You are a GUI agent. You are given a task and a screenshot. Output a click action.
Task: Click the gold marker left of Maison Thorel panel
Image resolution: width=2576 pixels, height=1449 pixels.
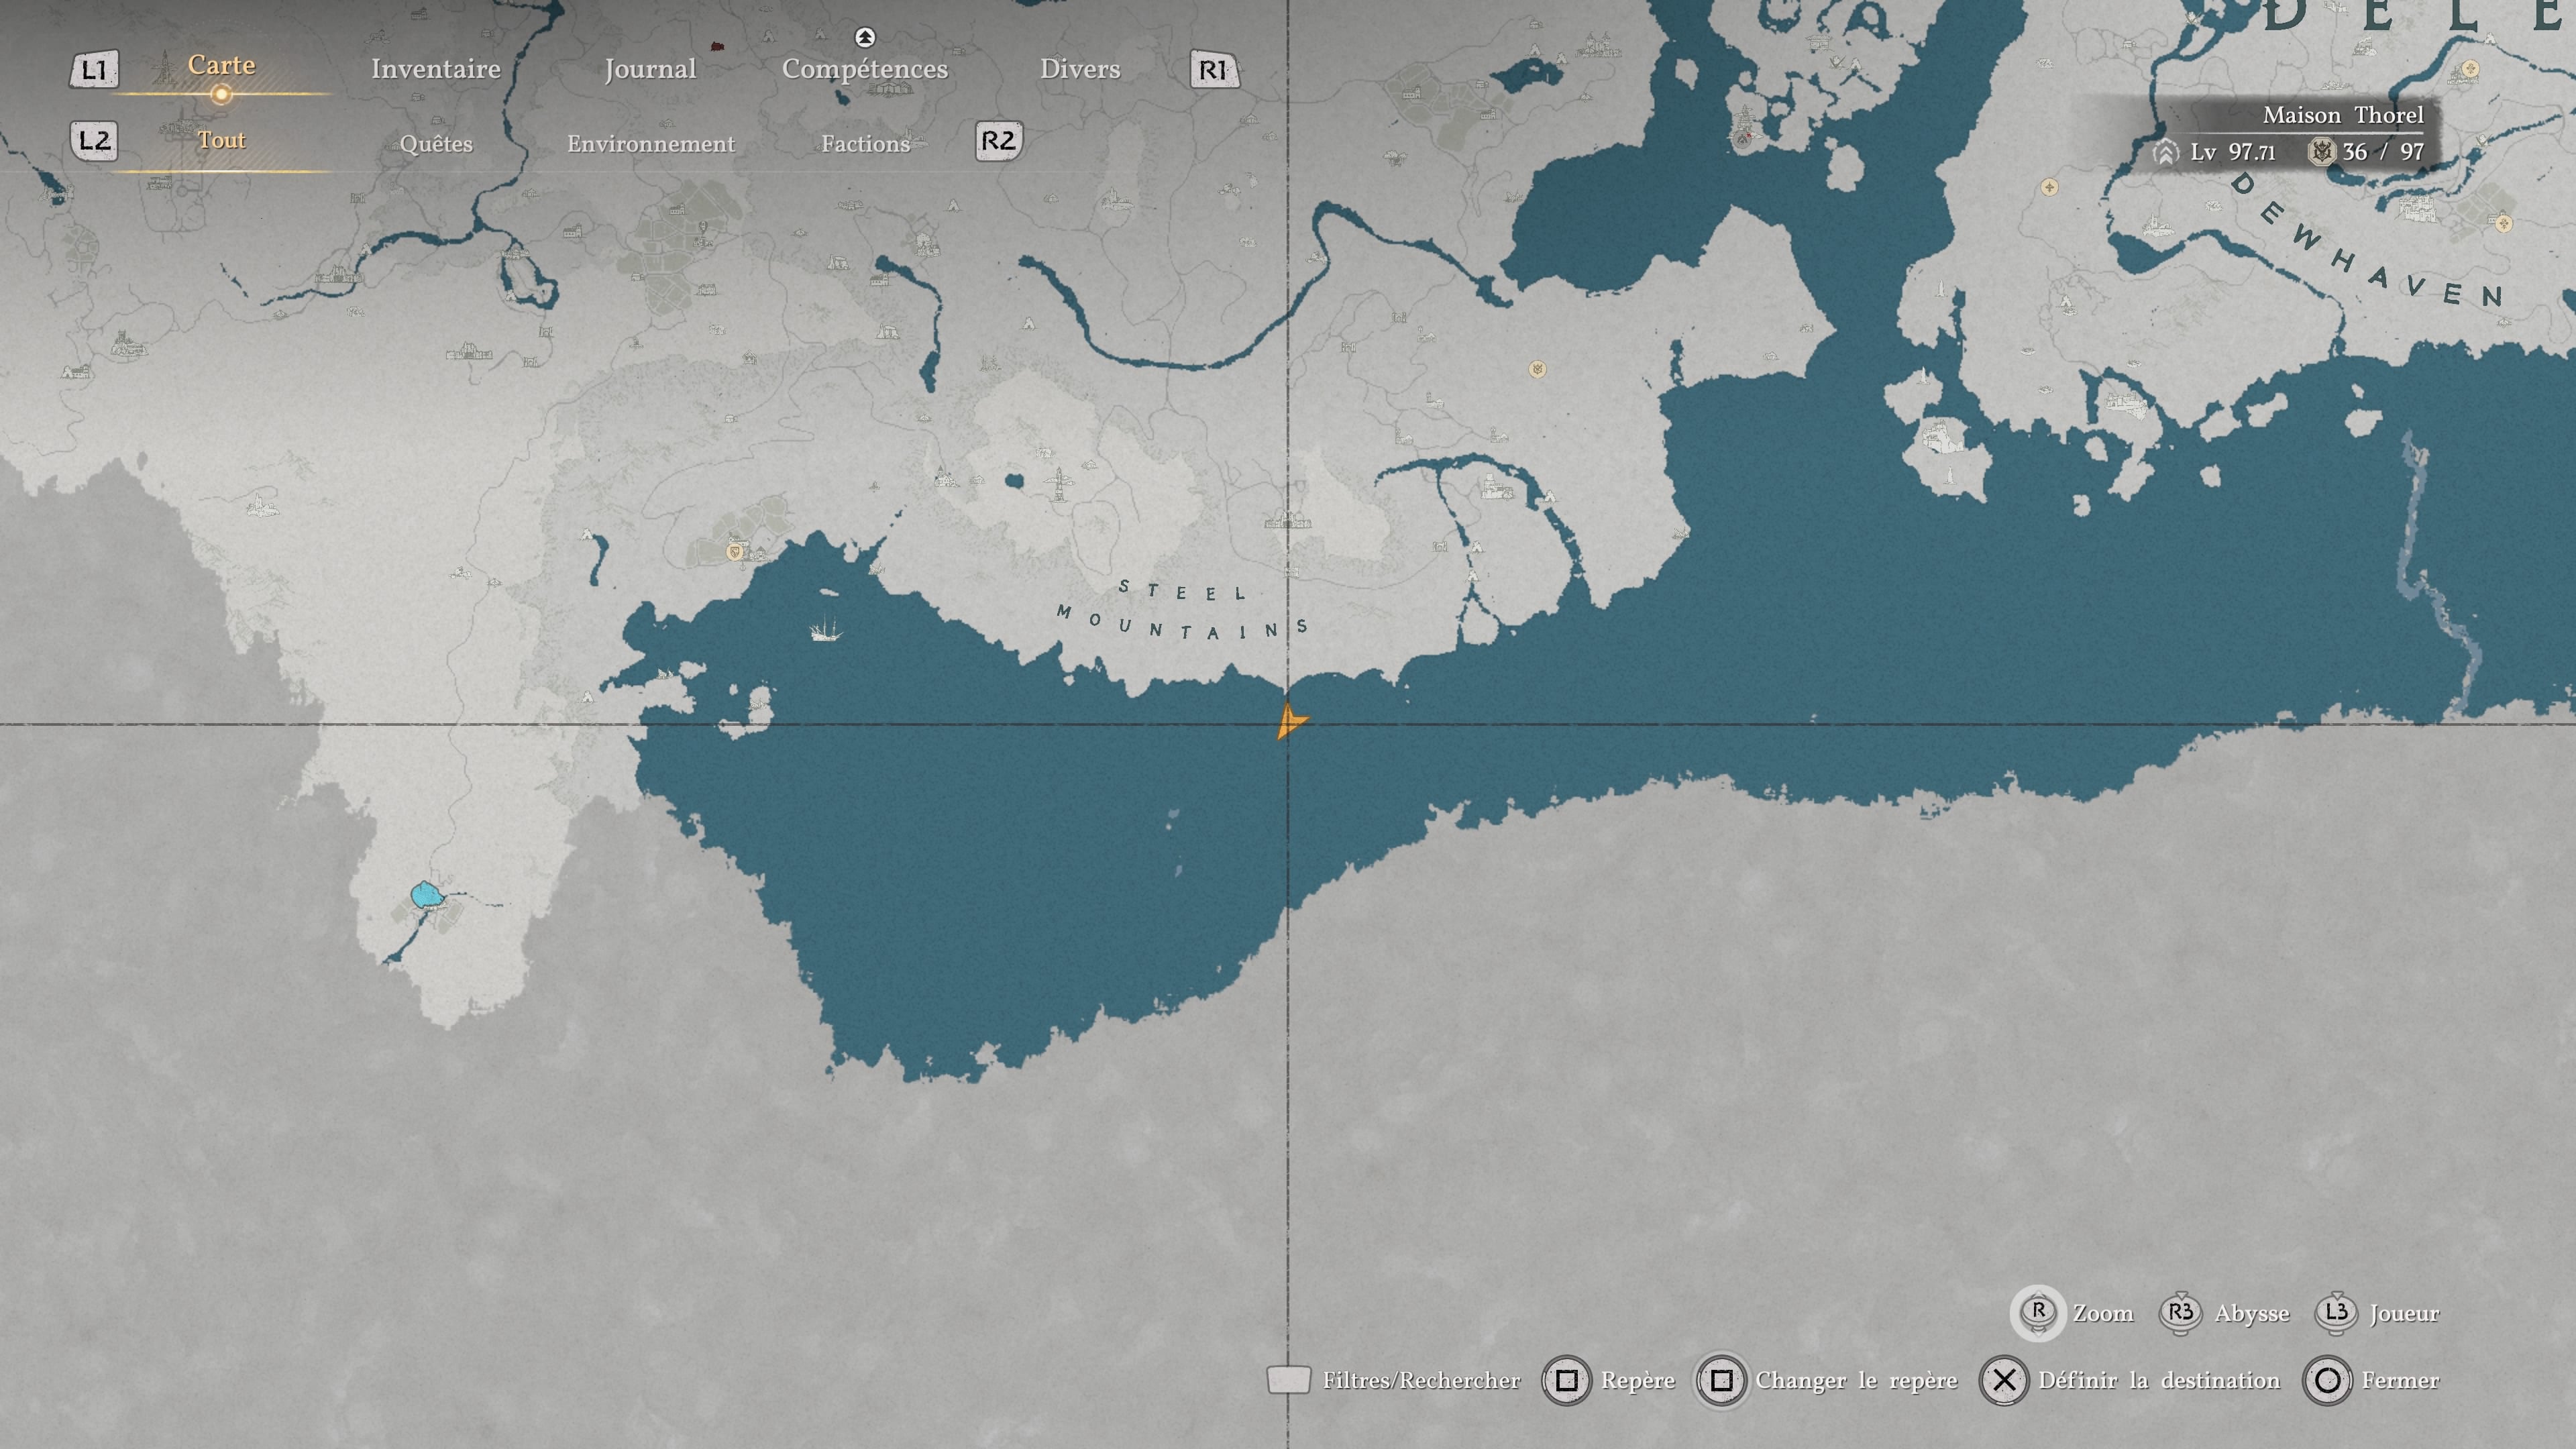click(2049, 187)
